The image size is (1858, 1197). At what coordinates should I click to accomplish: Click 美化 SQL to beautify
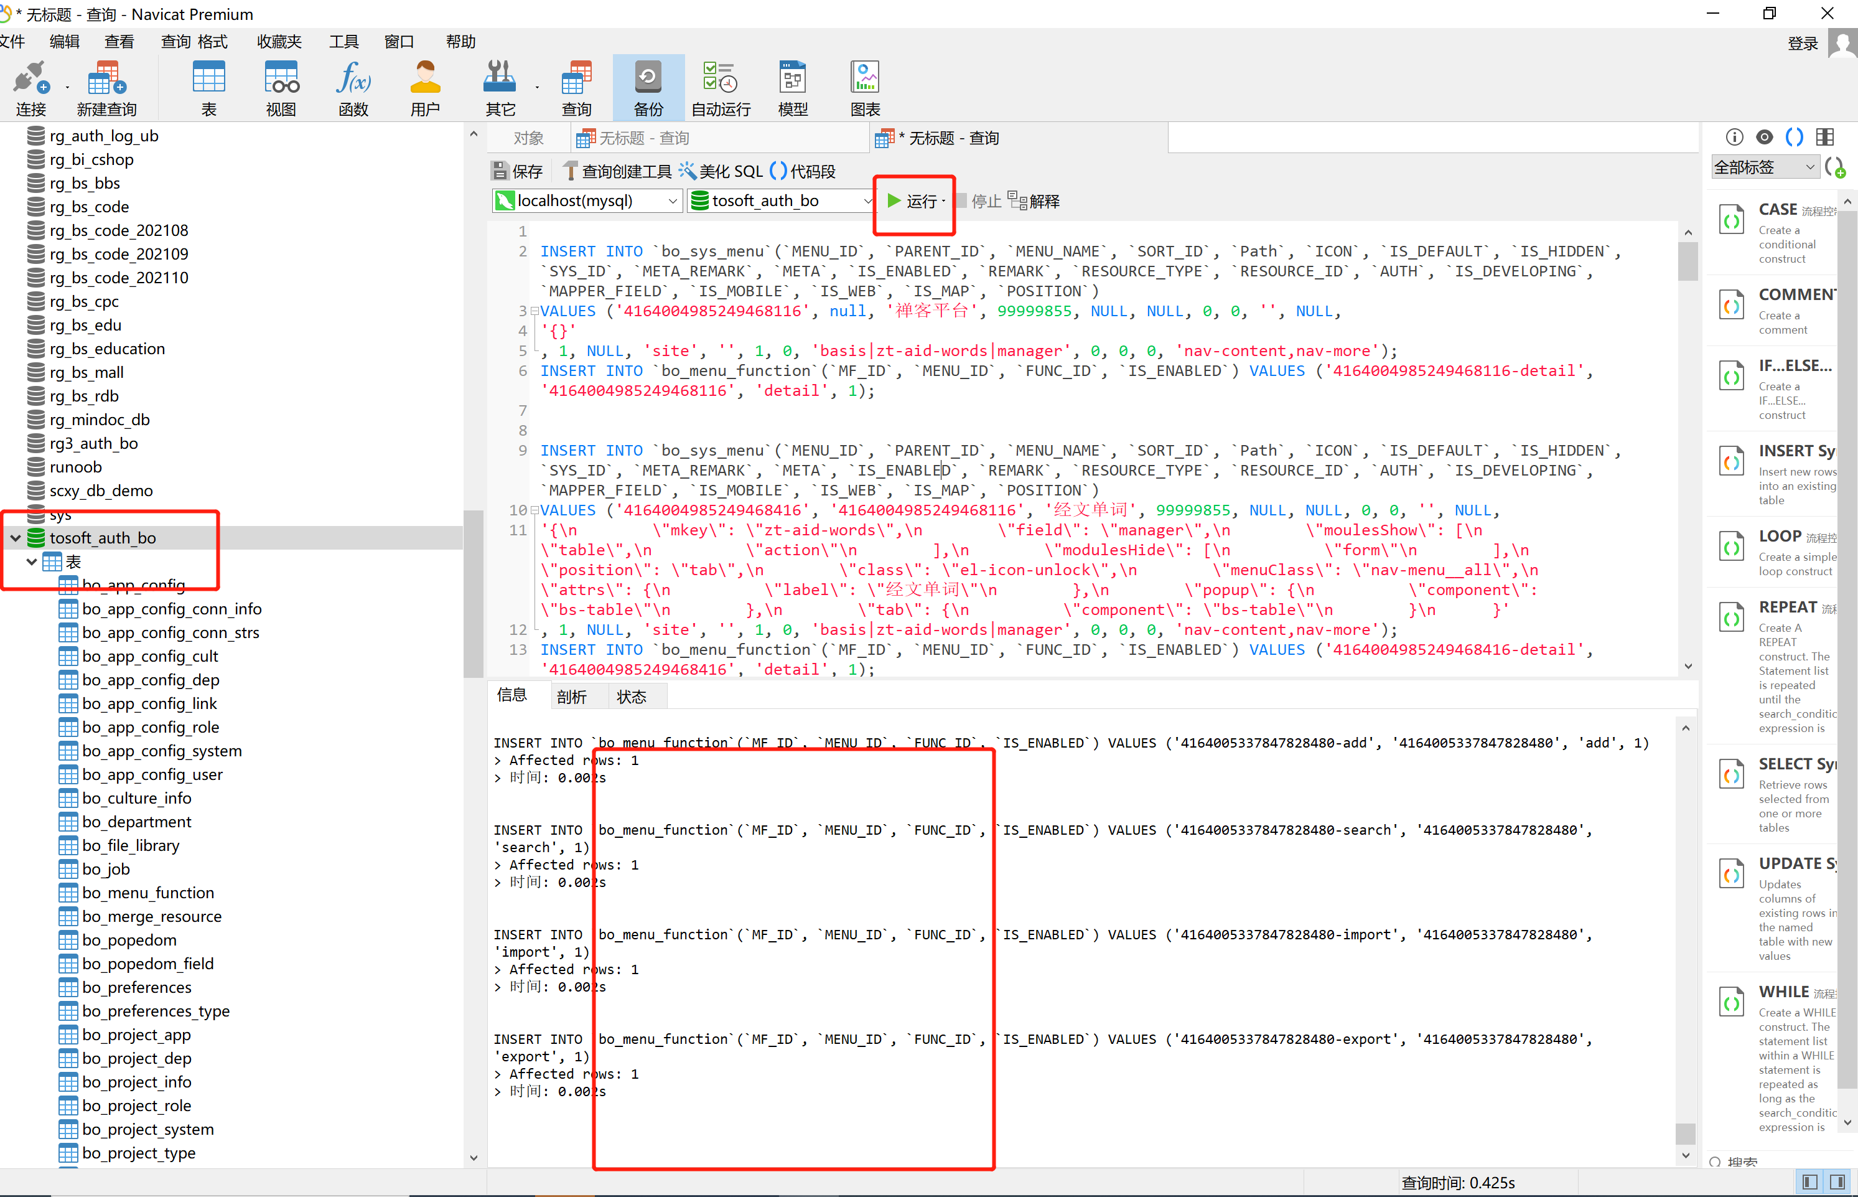coord(721,171)
